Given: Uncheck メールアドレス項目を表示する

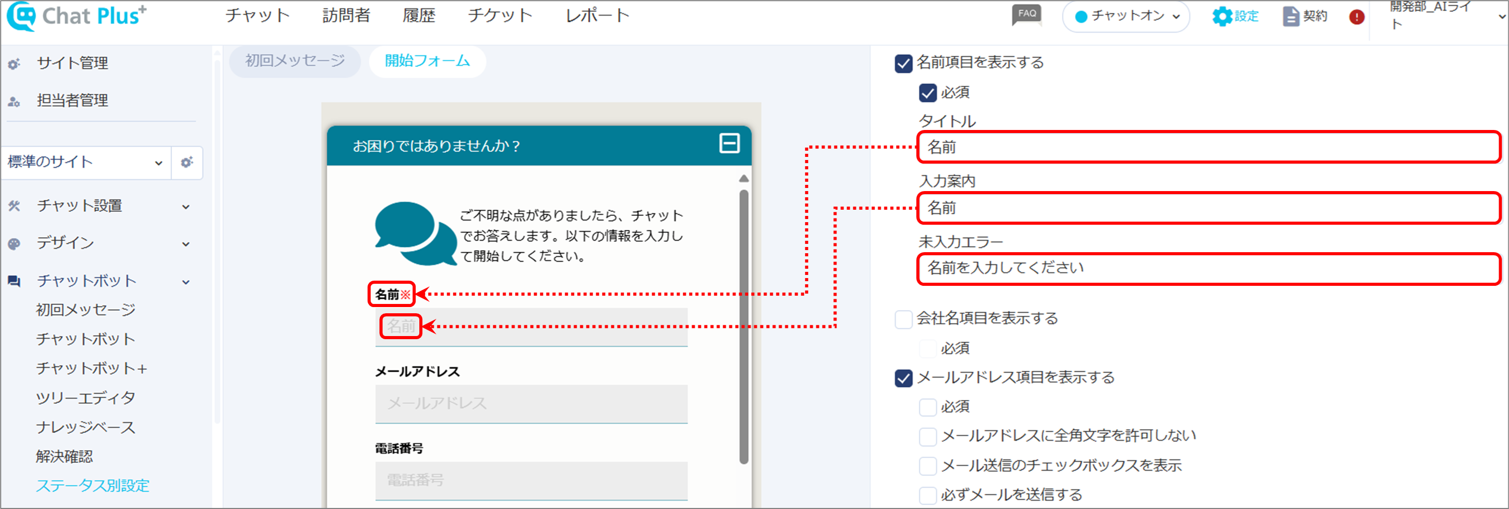Looking at the screenshot, I should pyautogui.click(x=903, y=379).
